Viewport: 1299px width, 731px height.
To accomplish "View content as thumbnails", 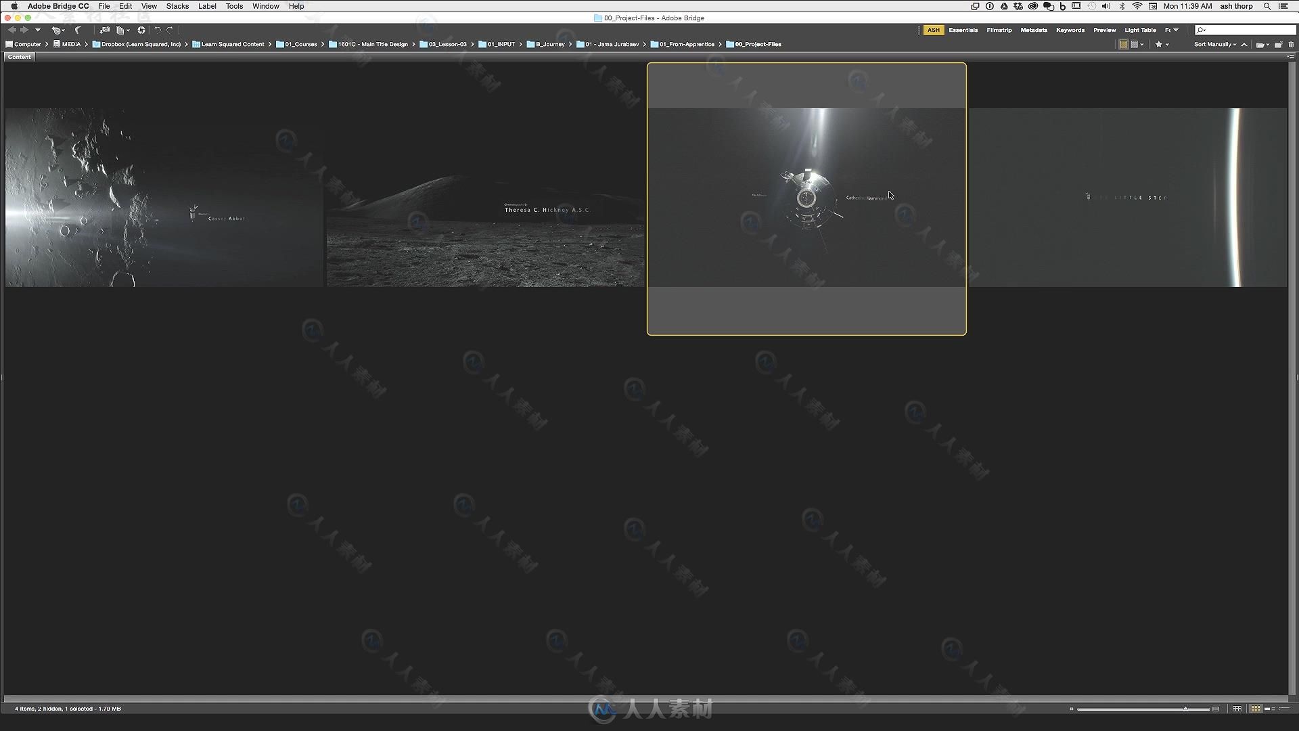I will pos(1256,709).
